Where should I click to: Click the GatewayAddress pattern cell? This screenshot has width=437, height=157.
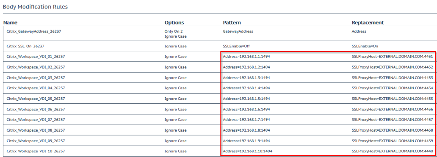238,31
